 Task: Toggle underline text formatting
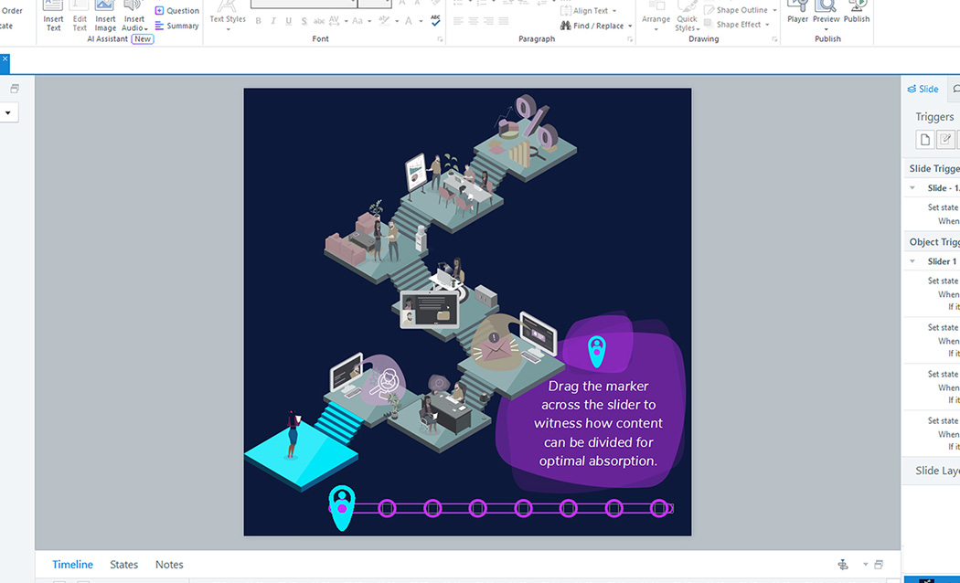pos(289,21)
